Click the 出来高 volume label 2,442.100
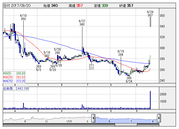The width and height of the screenshot is (179, 129). [16, 89]
